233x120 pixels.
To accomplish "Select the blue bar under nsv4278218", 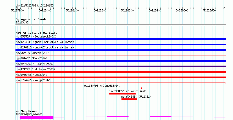I will coord(120,50).
